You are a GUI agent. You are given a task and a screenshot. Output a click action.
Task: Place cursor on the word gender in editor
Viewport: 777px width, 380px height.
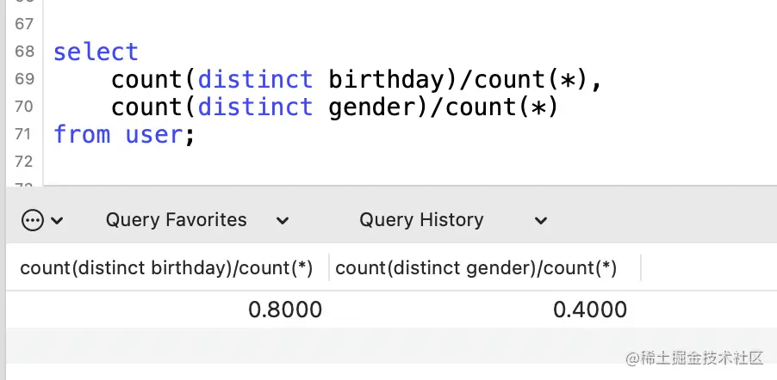click(371, 107)
